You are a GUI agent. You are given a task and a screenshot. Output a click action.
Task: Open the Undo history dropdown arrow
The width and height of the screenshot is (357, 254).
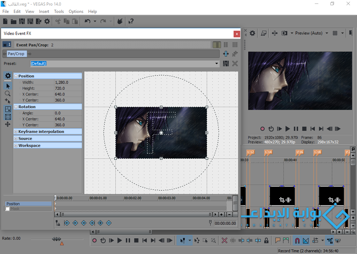coord(95,21)
